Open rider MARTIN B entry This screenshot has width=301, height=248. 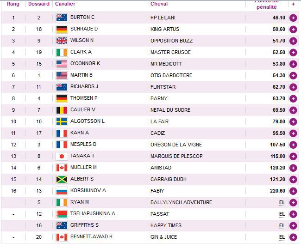[x=82, y=75]
